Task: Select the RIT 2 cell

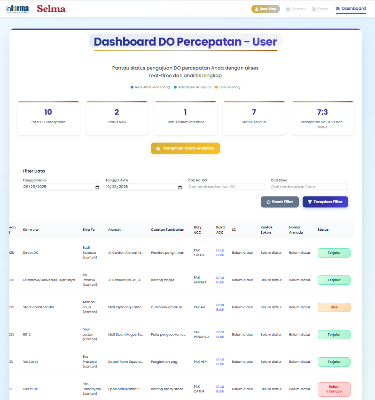Action: (26, 335)
